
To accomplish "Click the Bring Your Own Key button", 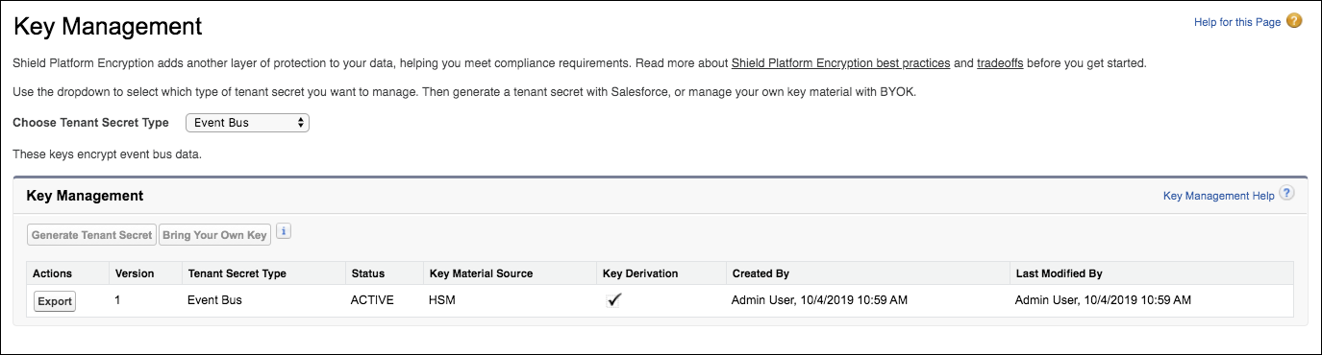I will (214, 235).
